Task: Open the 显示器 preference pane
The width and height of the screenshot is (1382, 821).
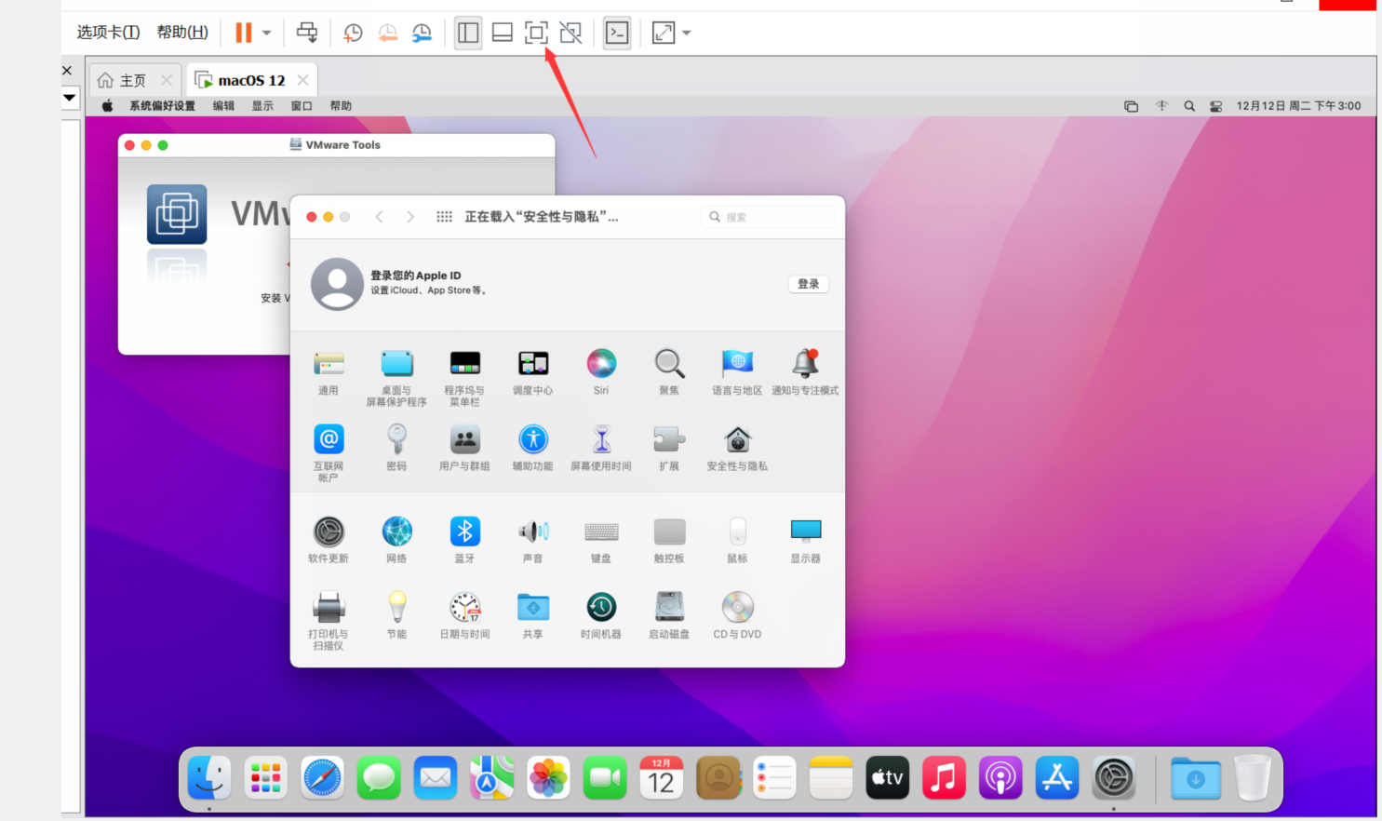Action: click(x=805, y=540)
